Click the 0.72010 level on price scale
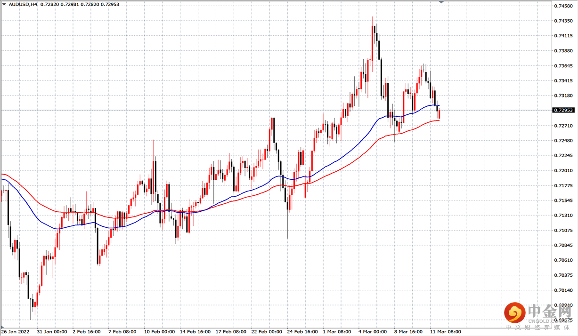This screenshot has width=578, height=336. (x=564, y=170)
